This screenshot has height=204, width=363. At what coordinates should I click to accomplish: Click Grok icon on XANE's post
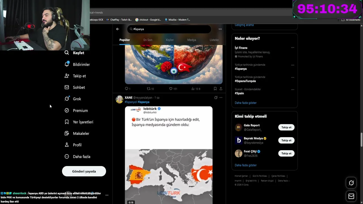click(x=216, y=97)
